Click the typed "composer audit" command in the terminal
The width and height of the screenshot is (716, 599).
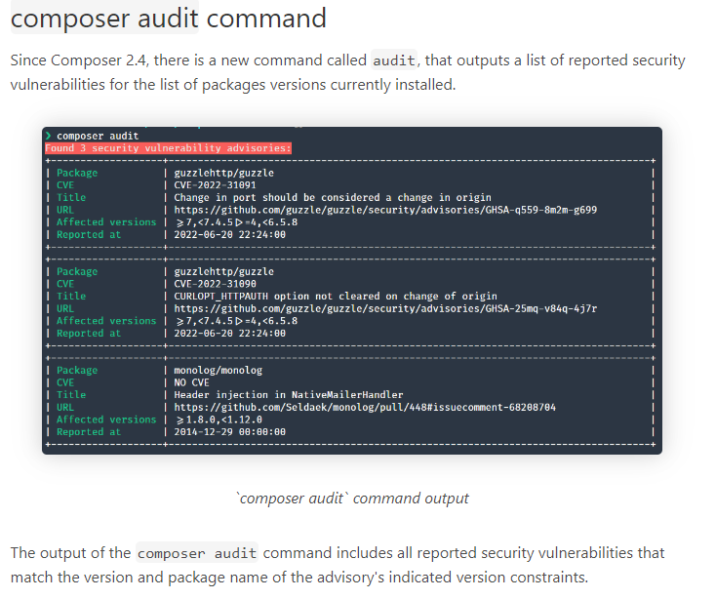pos(98,136)
